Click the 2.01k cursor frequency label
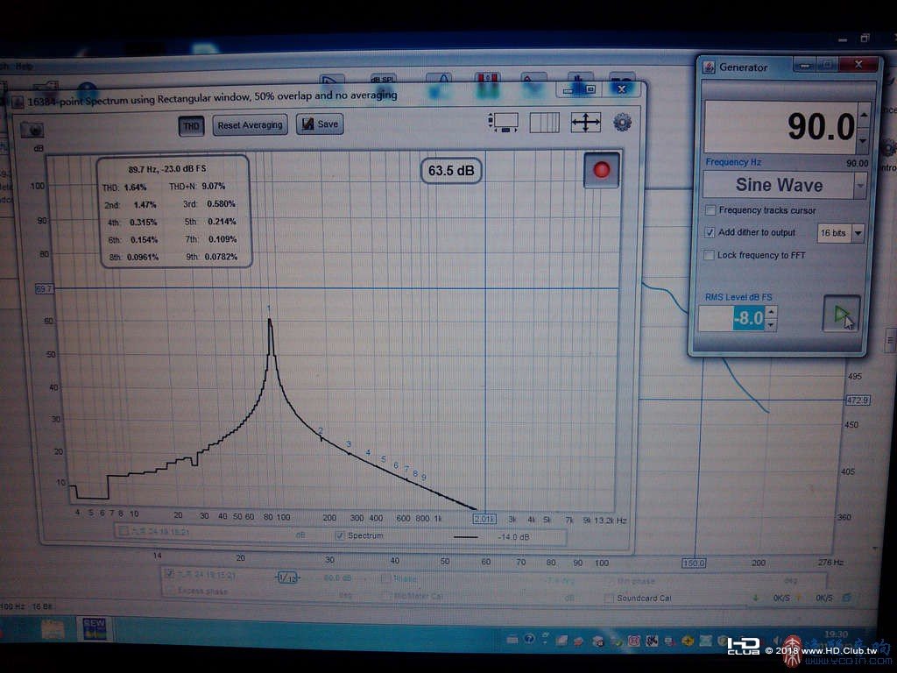The image size is (897, 673). [484, 519]
